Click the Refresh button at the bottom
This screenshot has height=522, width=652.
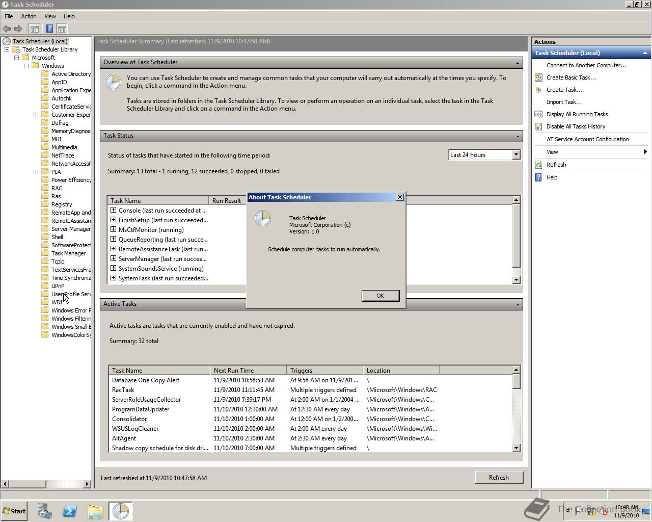click(499, 478)
